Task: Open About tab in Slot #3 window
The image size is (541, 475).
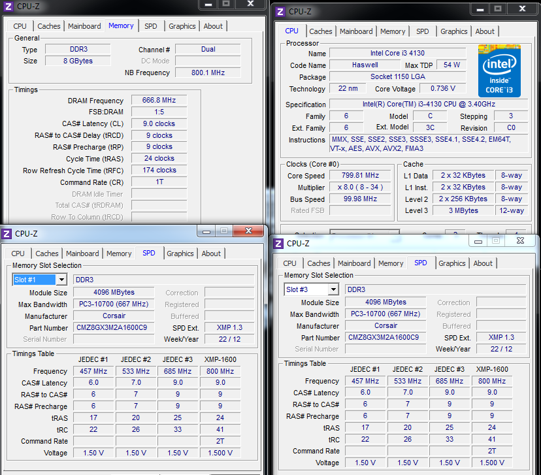Action: [483, 263]
